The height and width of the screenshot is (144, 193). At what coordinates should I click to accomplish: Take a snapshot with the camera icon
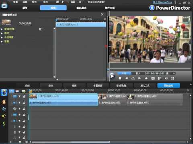(153, 78)
